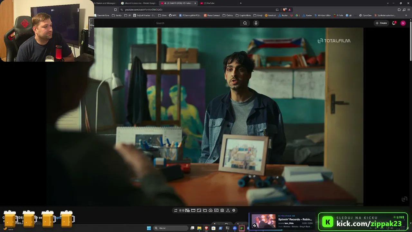Open the Fanatical bookmark
412x232 pixels.
[270, 15]
